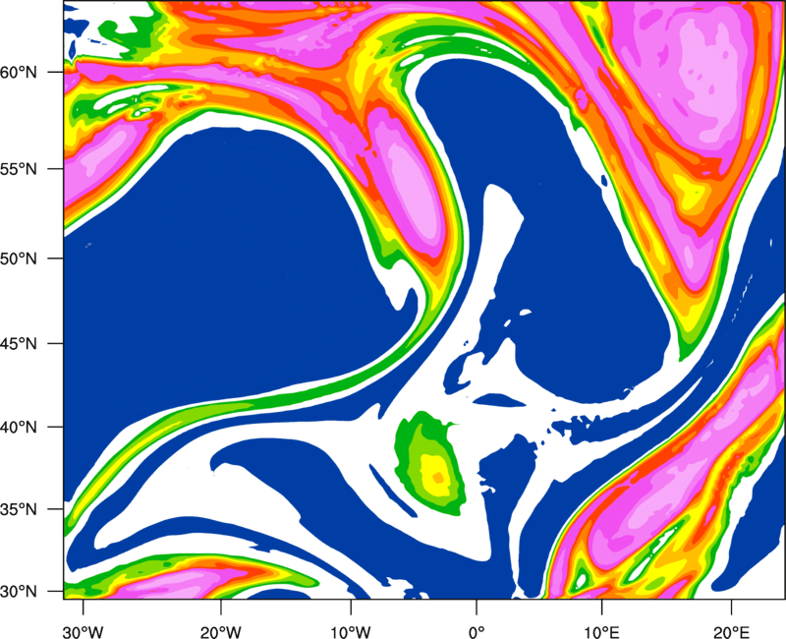Click the 20°E longitude label
Image resolution: width=786 pixels, height=639 pixels.
point(731,632)
